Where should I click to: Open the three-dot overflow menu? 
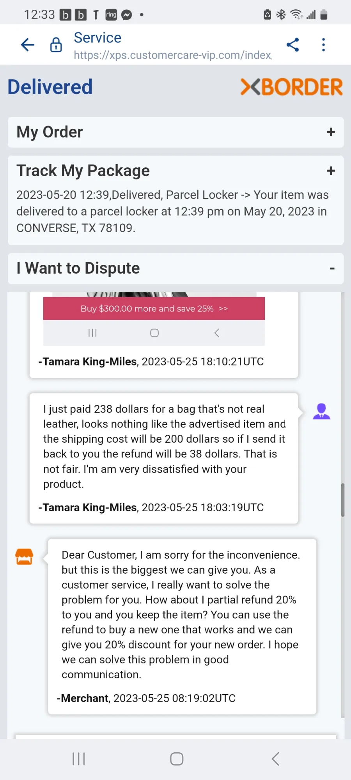(x=323, y=45)
